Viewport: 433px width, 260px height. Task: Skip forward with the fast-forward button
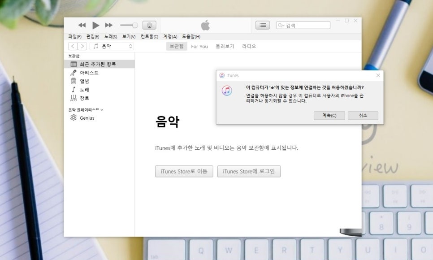click(109, 25)
